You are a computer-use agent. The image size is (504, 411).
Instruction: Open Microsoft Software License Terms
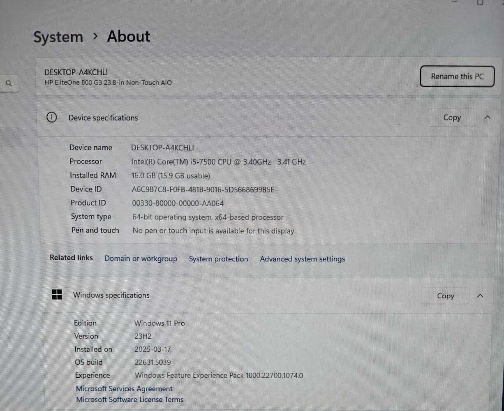[129, 399]
